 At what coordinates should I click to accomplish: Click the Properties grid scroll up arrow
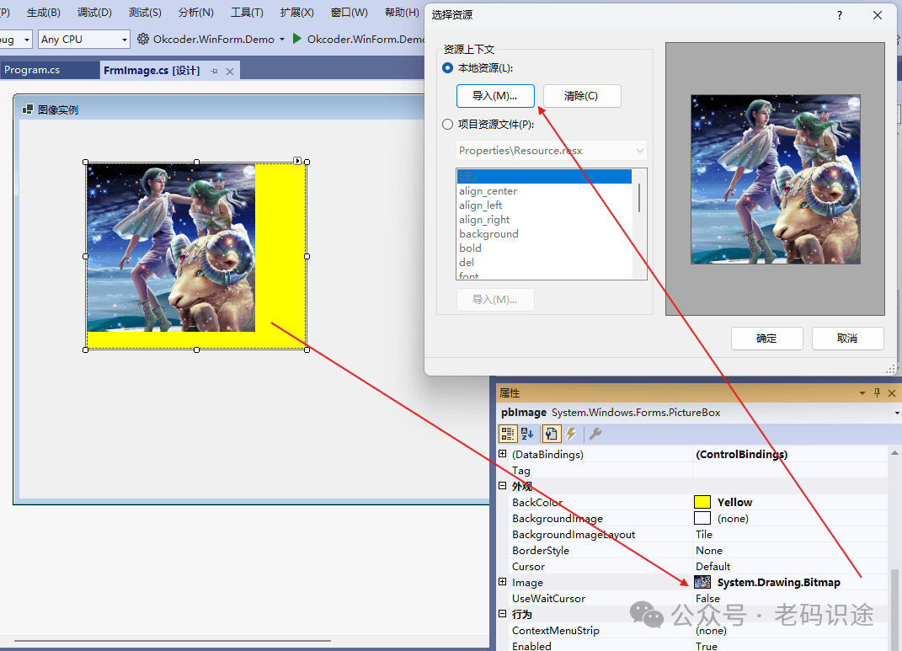tap(894, 453)
